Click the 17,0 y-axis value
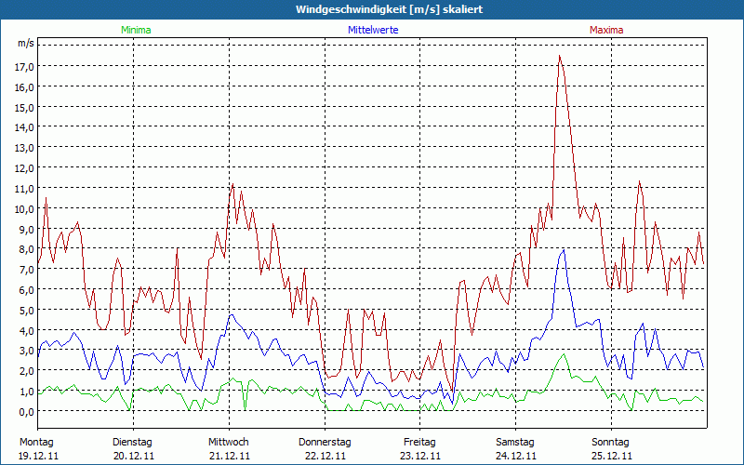This screenshot has height=465, width=744. [24, 67]
